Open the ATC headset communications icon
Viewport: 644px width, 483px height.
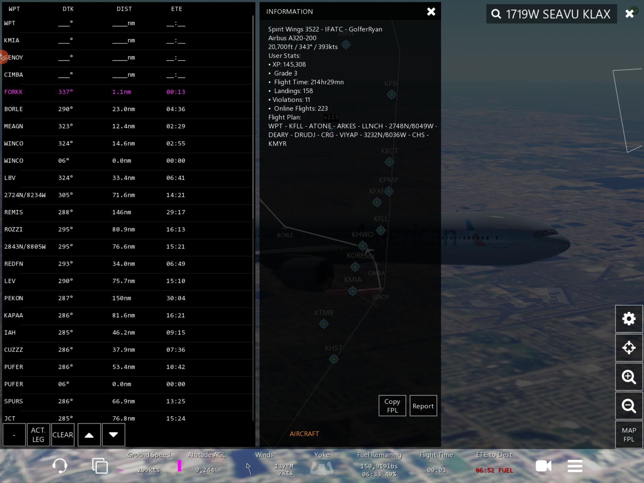tap(59, 466)
